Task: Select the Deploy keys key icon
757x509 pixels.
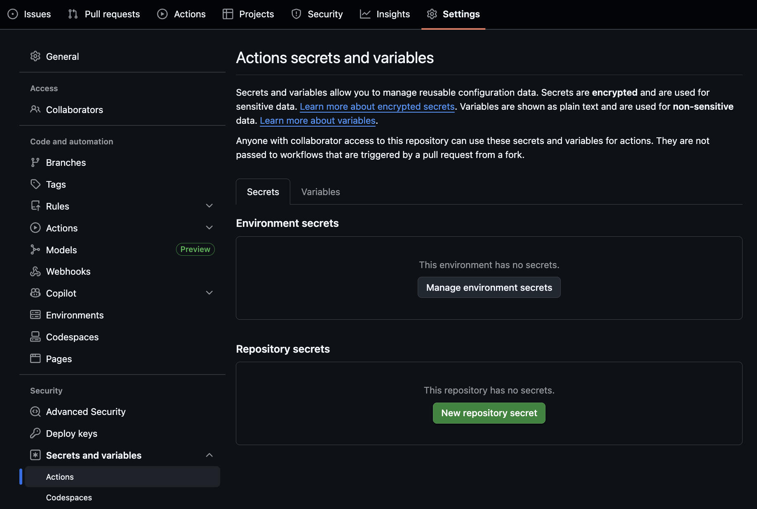Action: [35, 433]
